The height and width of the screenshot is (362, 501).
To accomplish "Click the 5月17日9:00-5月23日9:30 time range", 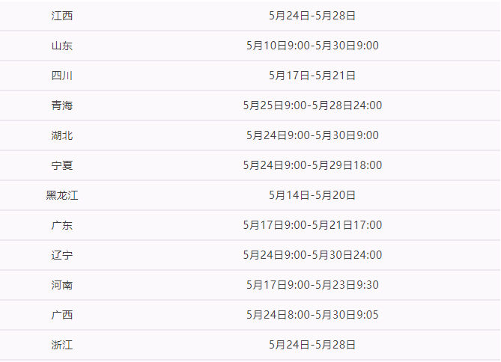I will [312, 285].
